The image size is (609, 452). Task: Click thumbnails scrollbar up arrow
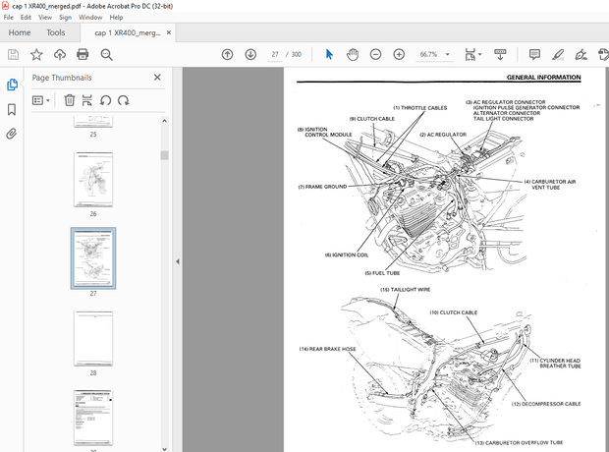tap(164, 121)
